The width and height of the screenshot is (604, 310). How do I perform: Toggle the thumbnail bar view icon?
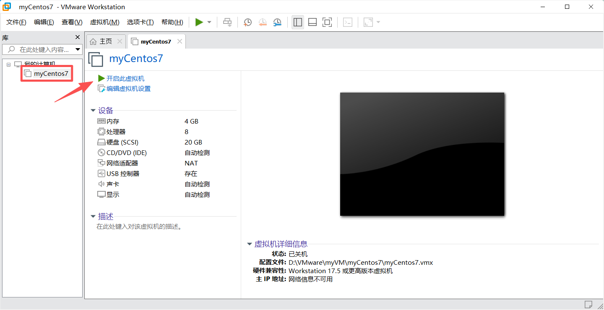tap(312, 22)
